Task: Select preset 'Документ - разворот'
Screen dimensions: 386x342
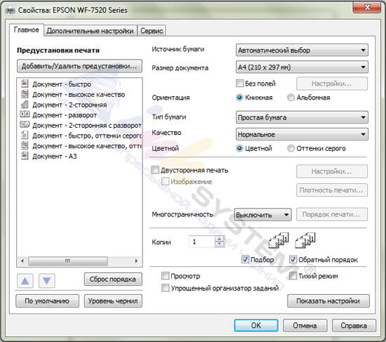Action: [x=65, y=115]
